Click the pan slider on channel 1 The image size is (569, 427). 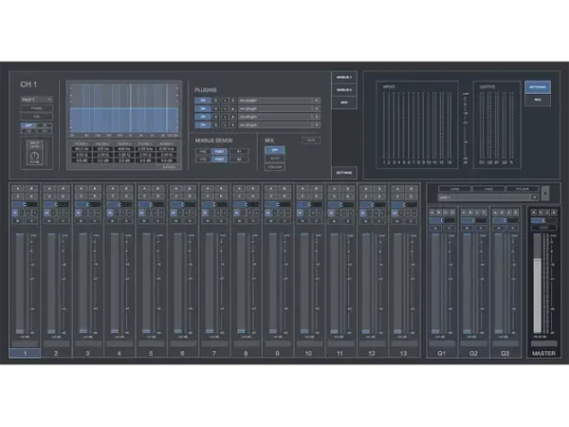point(25,204)
